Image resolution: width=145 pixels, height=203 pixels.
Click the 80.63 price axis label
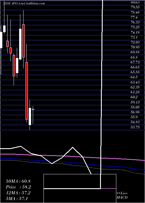135,2
